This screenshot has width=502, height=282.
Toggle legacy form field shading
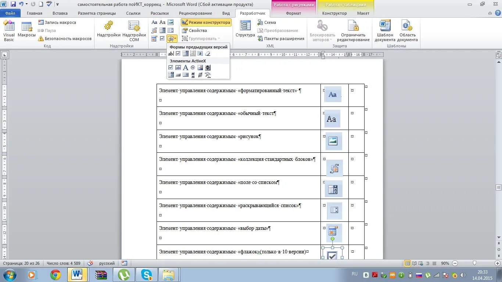[200, 54]
